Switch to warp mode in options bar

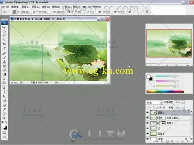[147, 12]
